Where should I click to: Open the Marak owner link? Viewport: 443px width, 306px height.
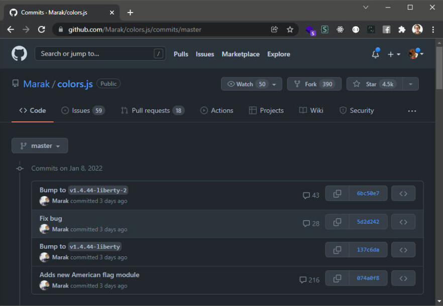[37, 84]
